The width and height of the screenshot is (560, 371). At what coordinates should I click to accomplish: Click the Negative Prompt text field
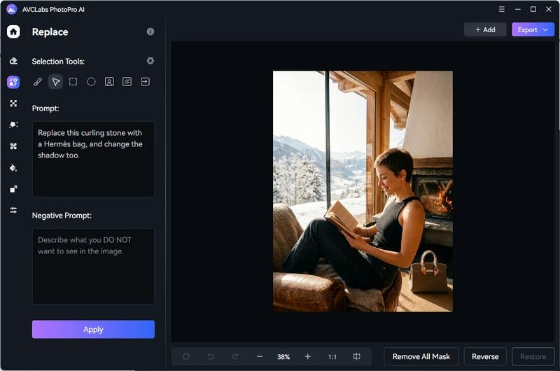click(93, 267)
